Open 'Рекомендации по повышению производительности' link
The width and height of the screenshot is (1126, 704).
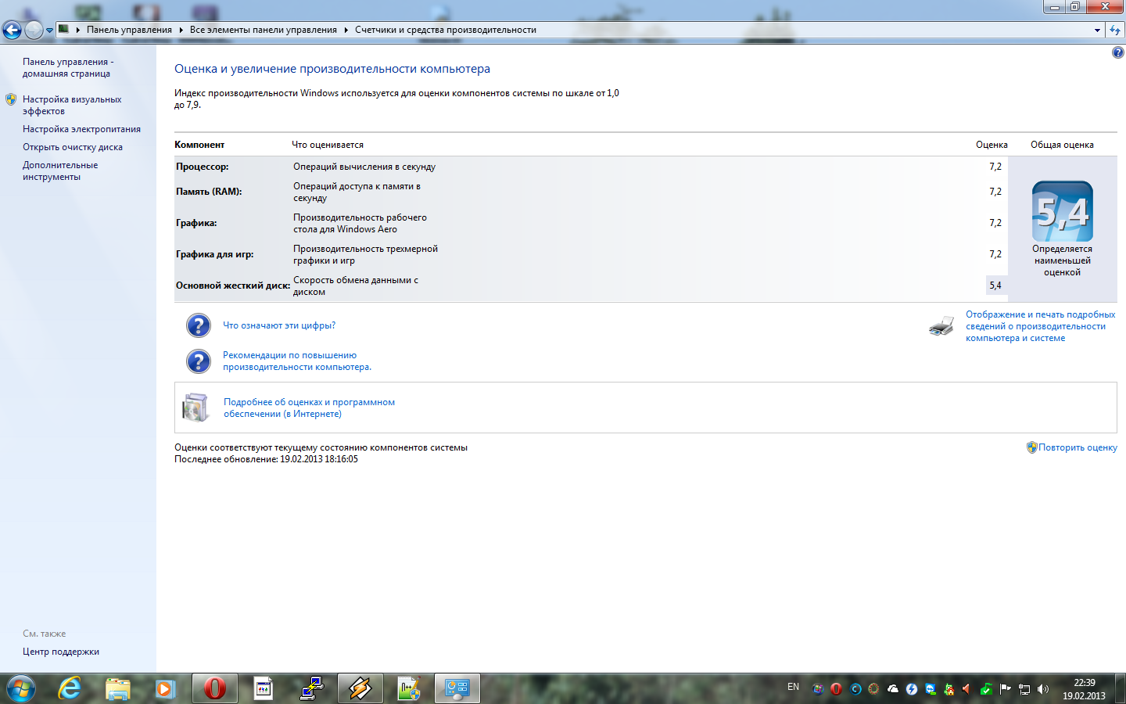[297, 361]
